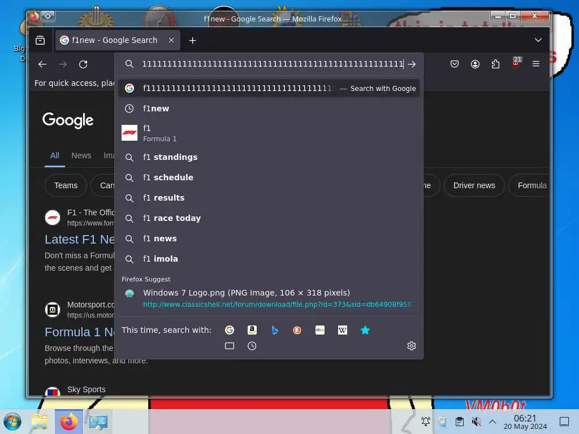Image resolution: width=579 pixels, height=434 pixels.
Task: Select the All results tab on Google
Action: (x=55, y=155)
